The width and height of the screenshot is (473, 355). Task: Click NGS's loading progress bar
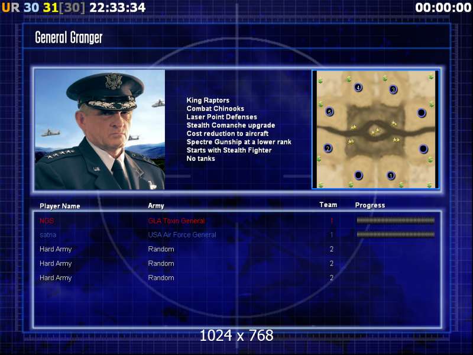[396, 220]
